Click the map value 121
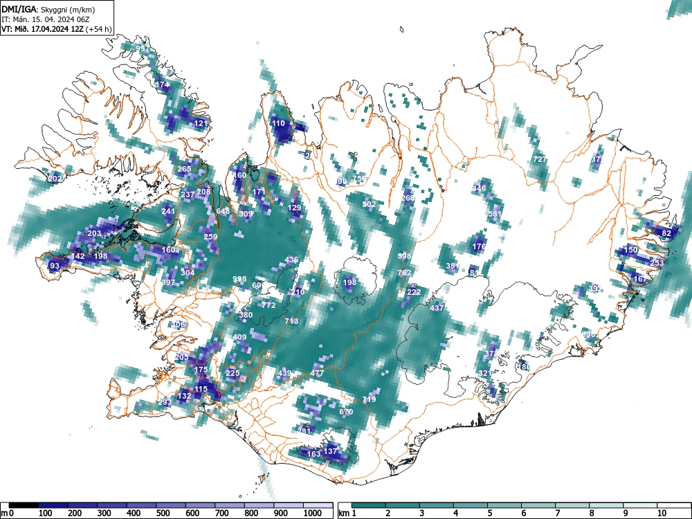Viewport: 692px width, 519px height. [x=201, y=123]
